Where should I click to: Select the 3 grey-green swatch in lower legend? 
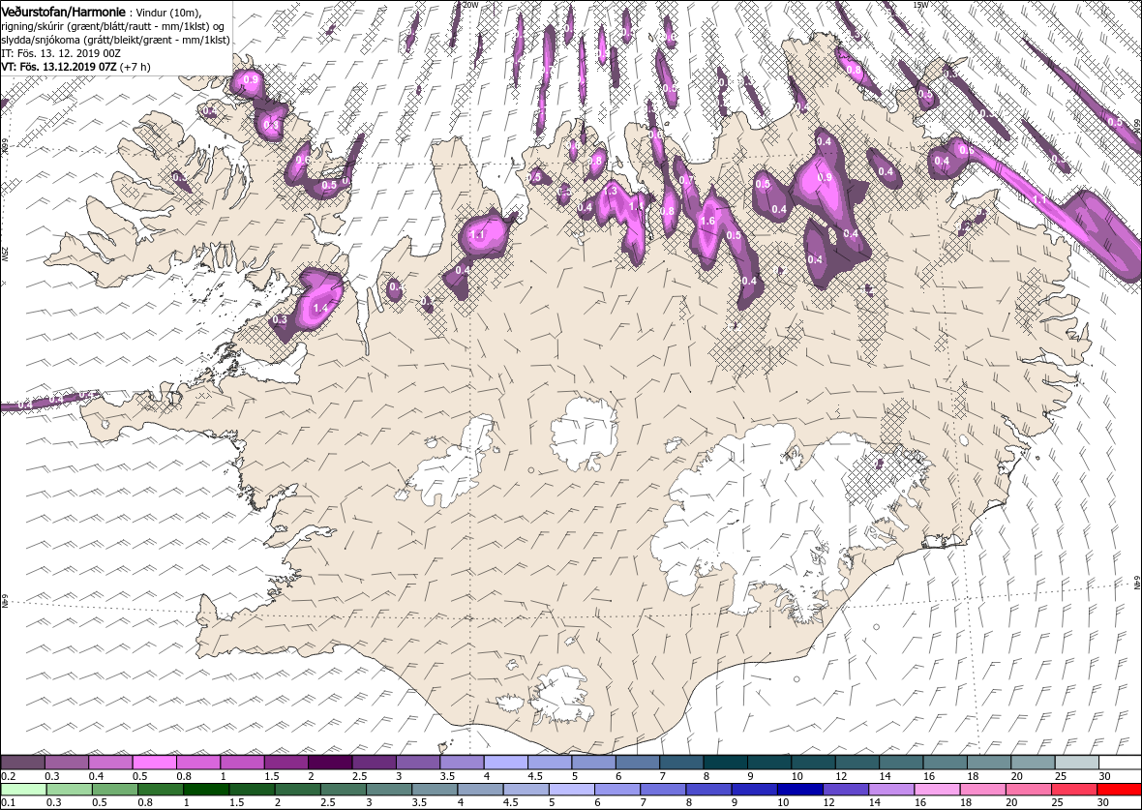388,790
